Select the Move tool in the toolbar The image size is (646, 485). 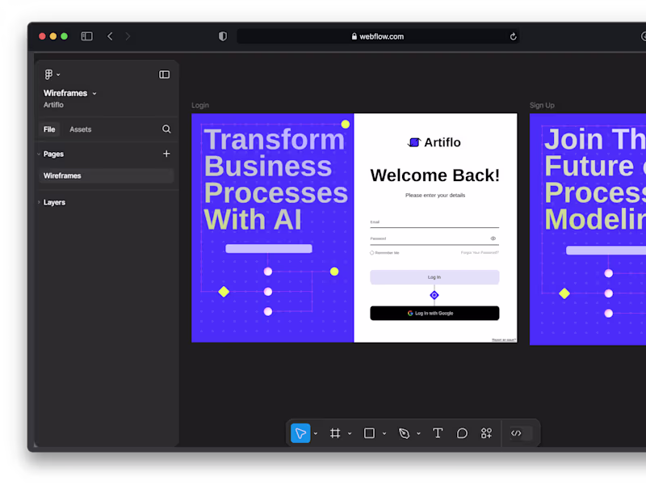300,433
